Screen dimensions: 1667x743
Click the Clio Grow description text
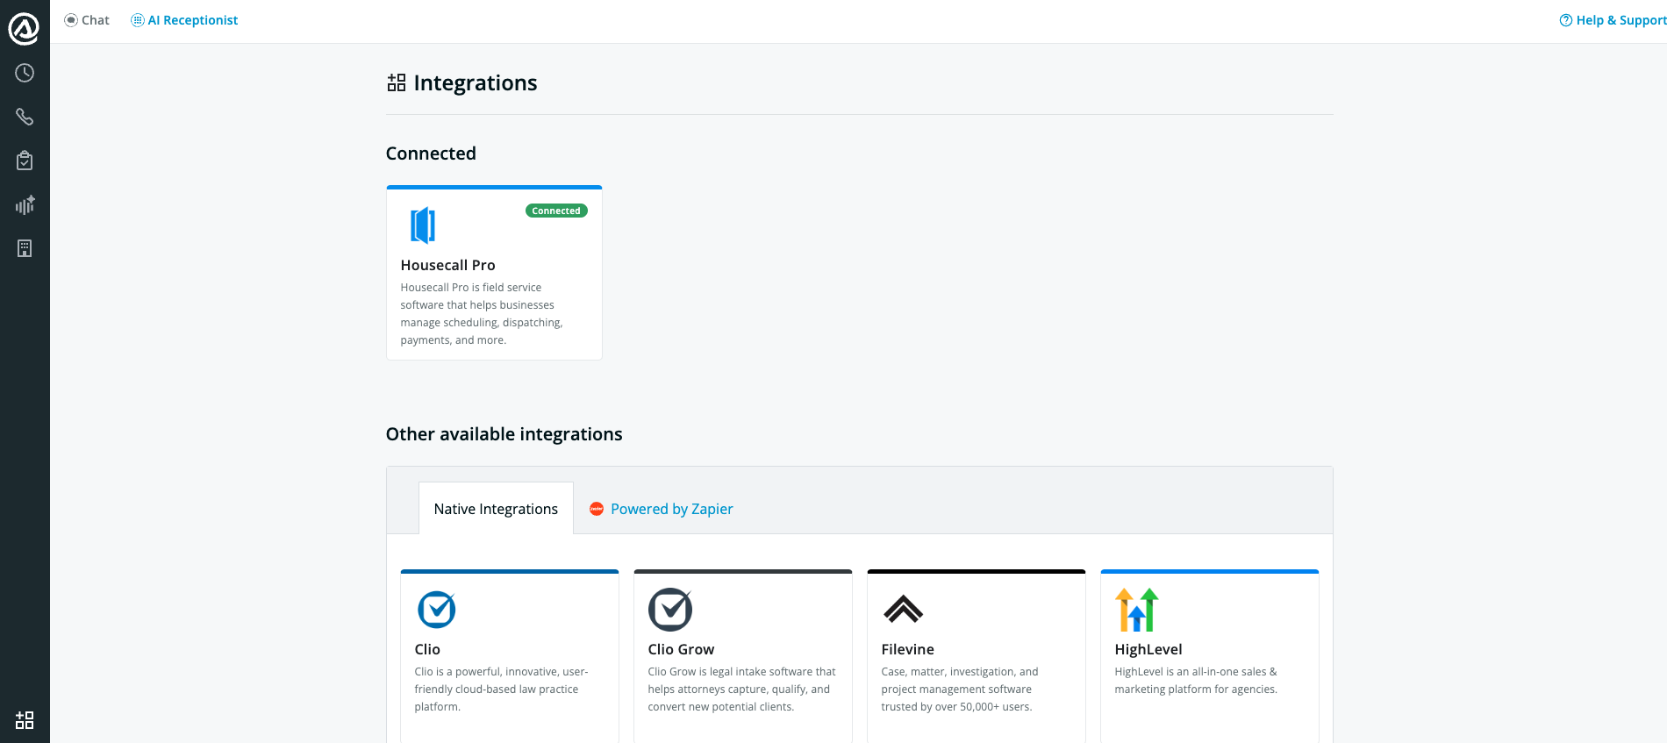click(x=741, y=689)
